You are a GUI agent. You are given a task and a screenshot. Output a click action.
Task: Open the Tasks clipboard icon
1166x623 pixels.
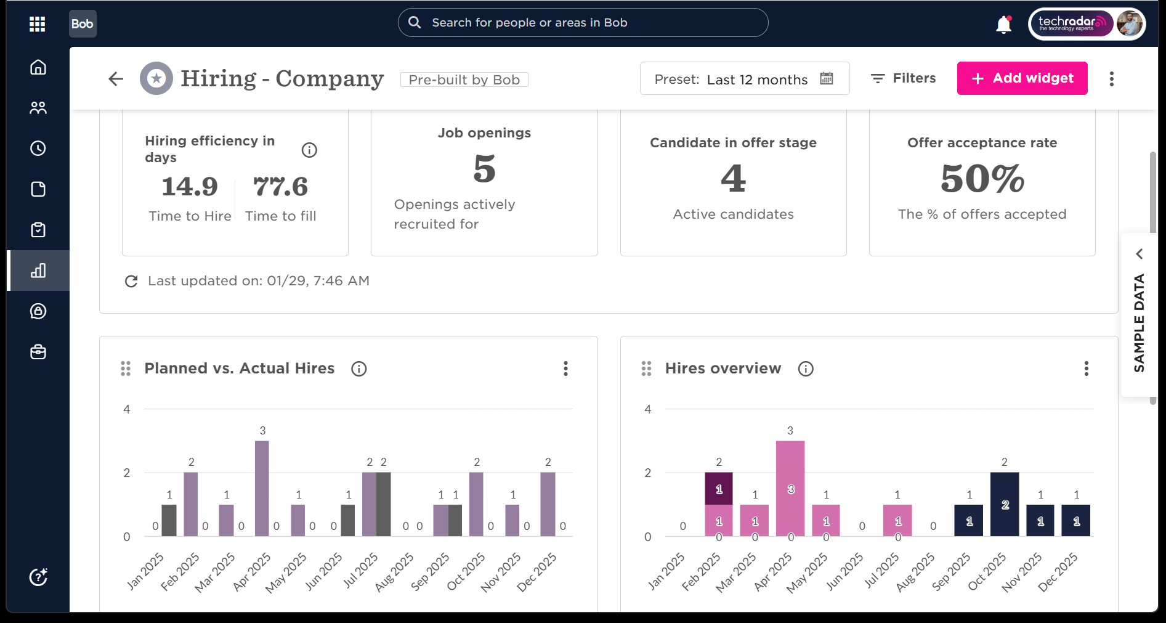[x=38, y=230]
